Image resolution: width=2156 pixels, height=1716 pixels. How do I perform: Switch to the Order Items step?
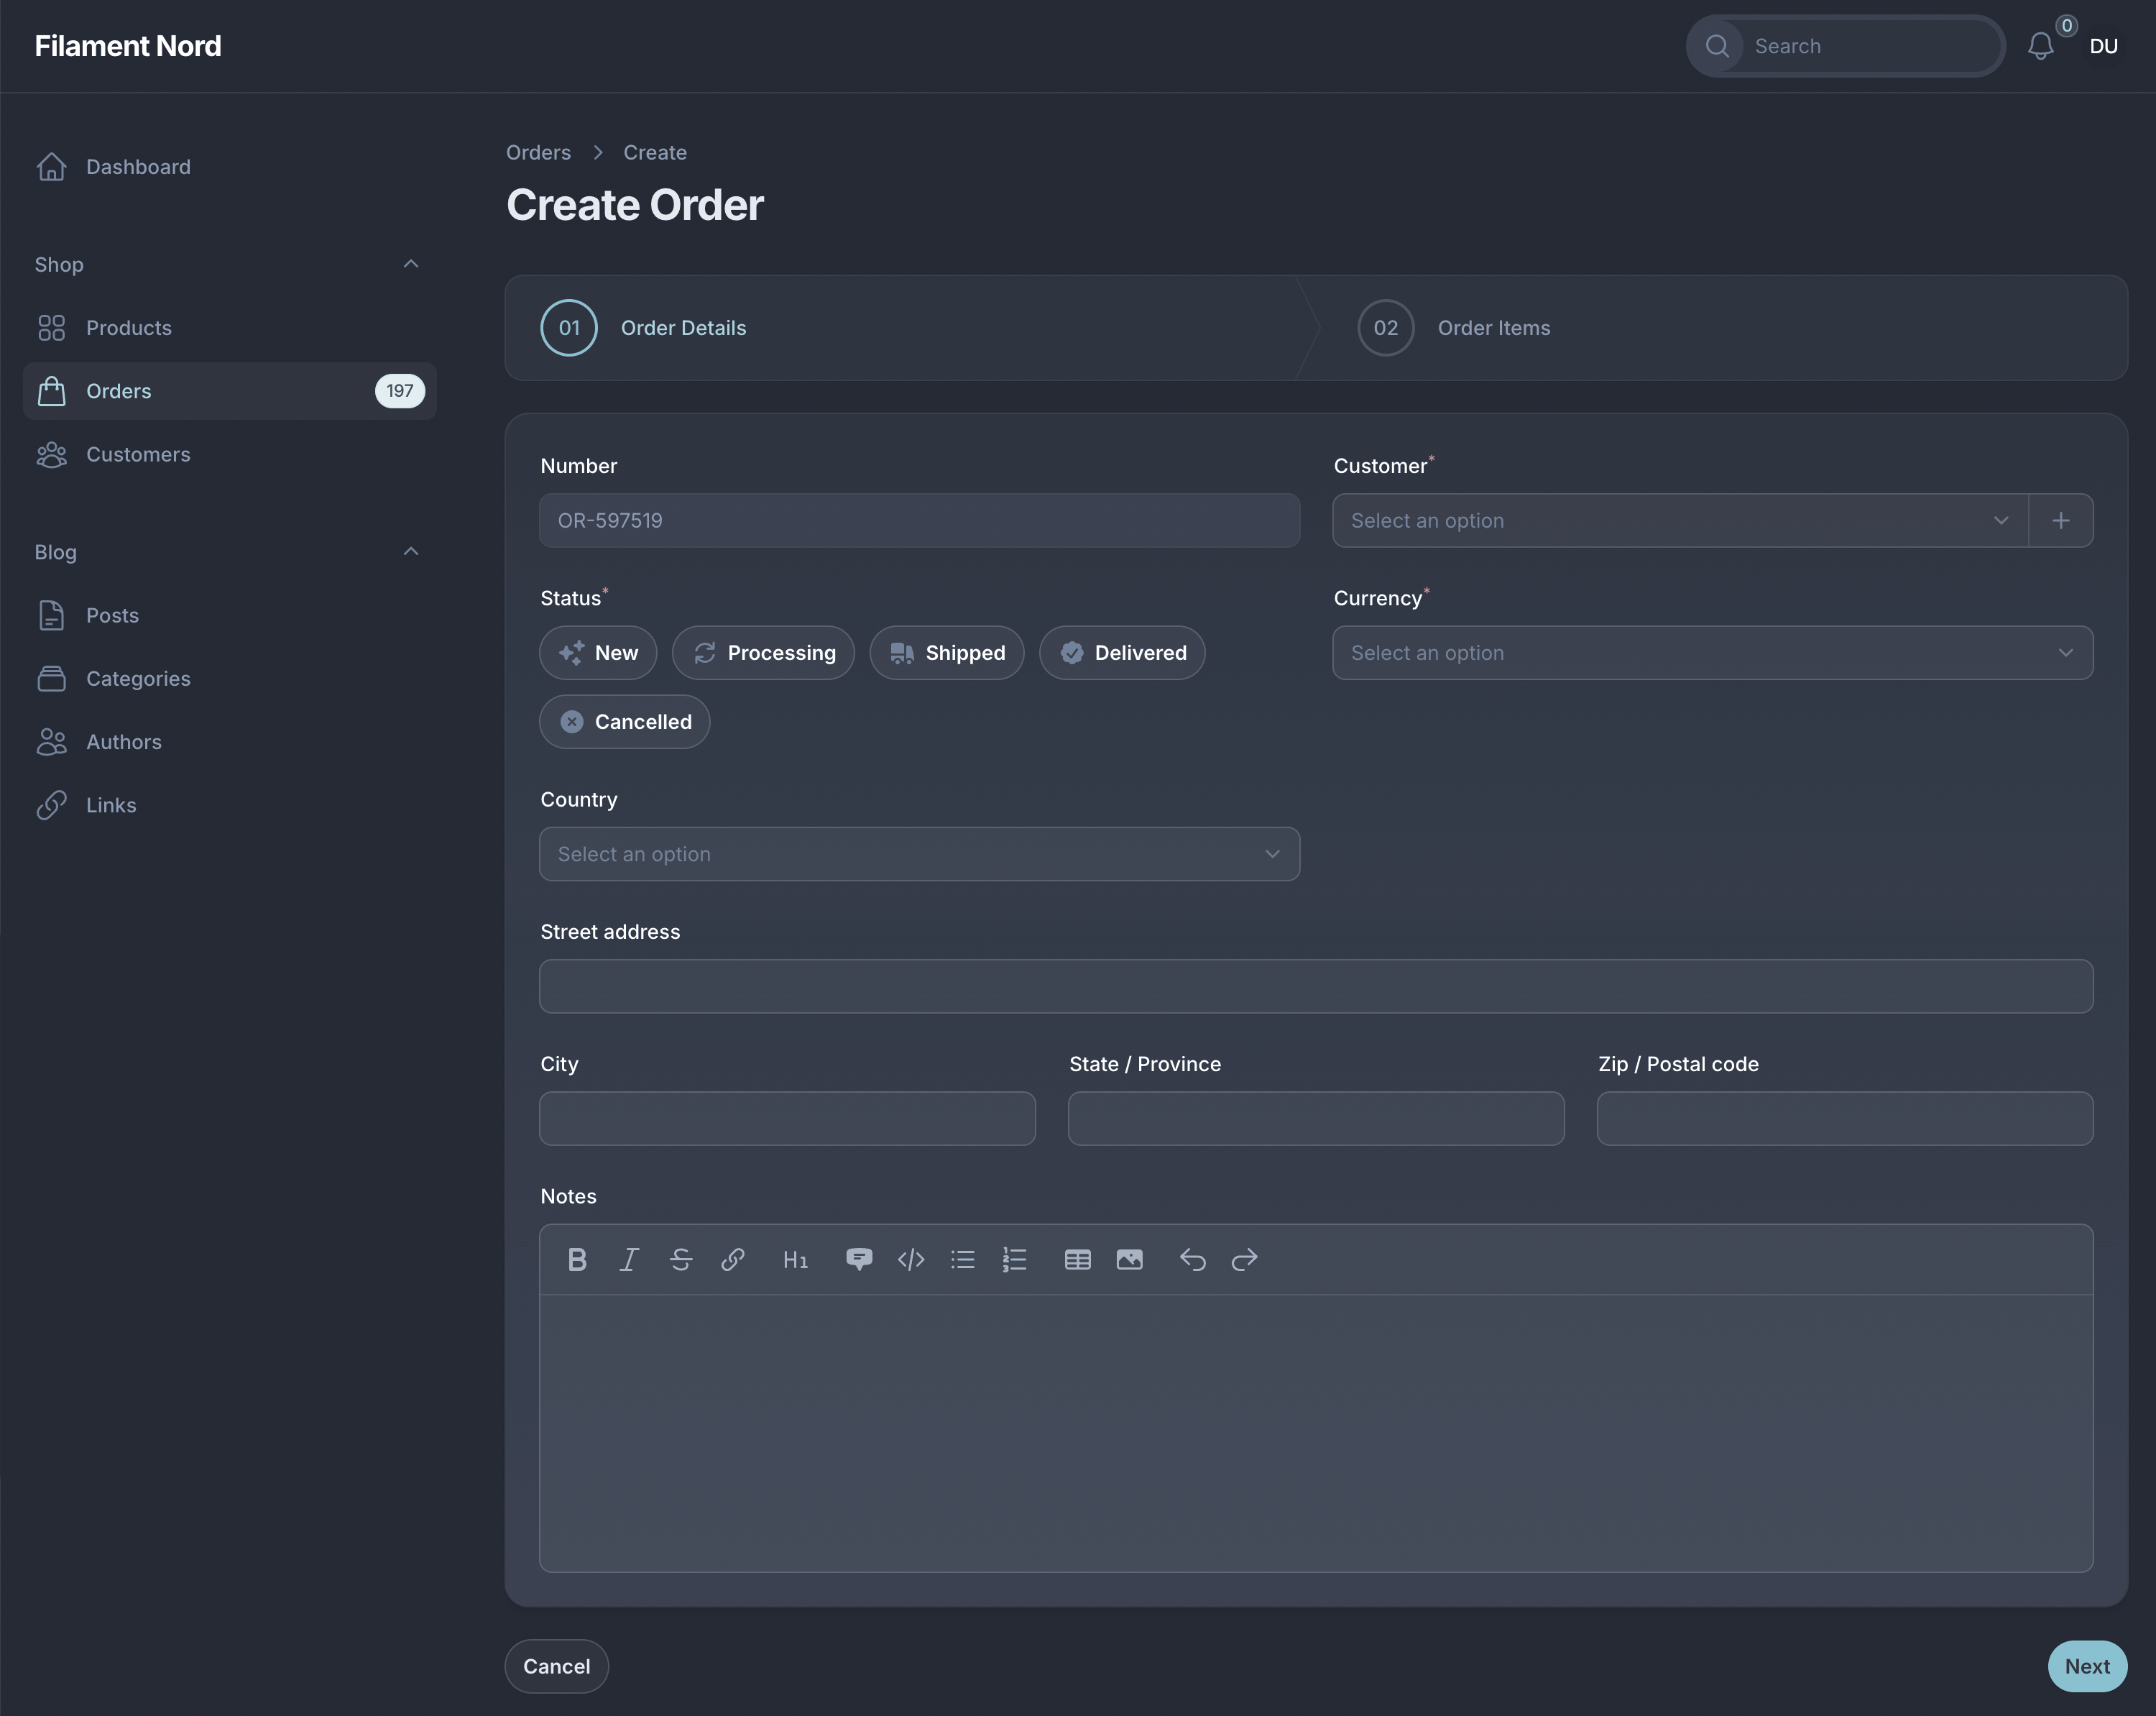pos(1493,329)
